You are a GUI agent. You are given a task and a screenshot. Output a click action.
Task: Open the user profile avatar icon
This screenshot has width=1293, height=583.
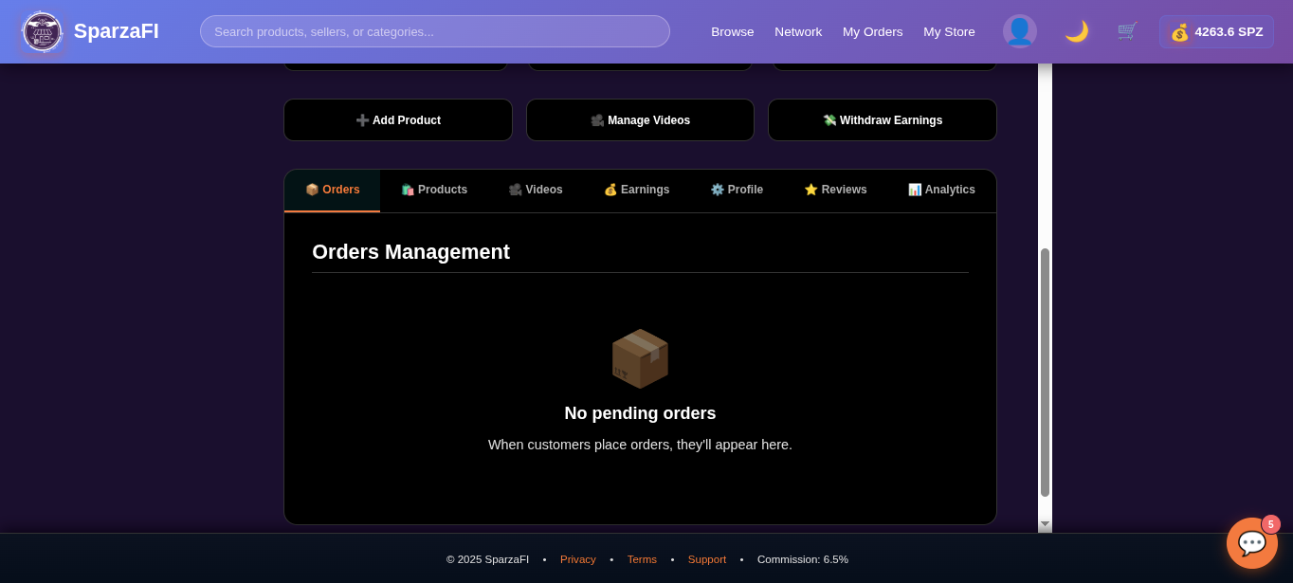click(x=1020, y=30)
